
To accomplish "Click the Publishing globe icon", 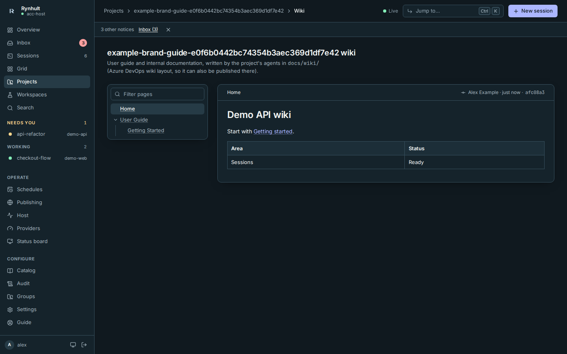I will [x=10, y=203].
